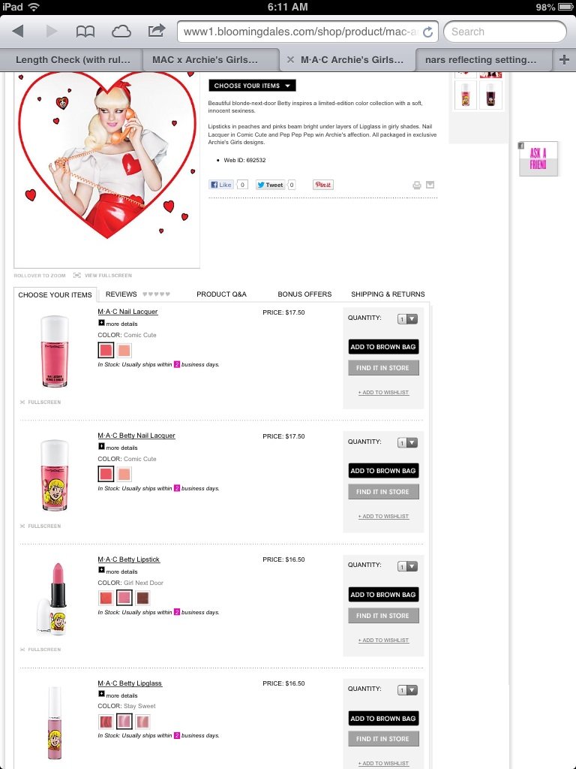This screenshot has width=576, height=769.
Task: Open a new tab with plus icon
Action: 564,59
